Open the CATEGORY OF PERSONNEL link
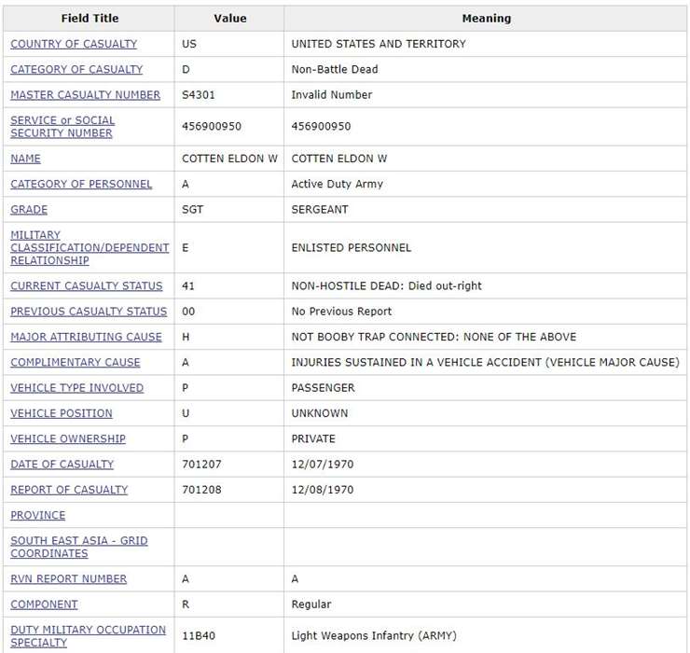Image resolution: width=690 pixels, height=653 pixels. coord(81,184)
